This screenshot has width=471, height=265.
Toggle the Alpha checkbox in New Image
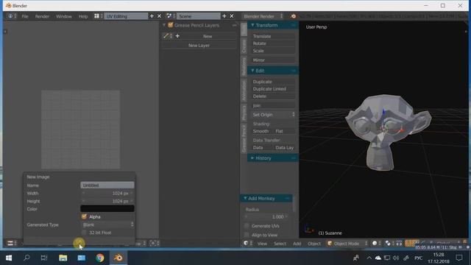coord(84,216)
